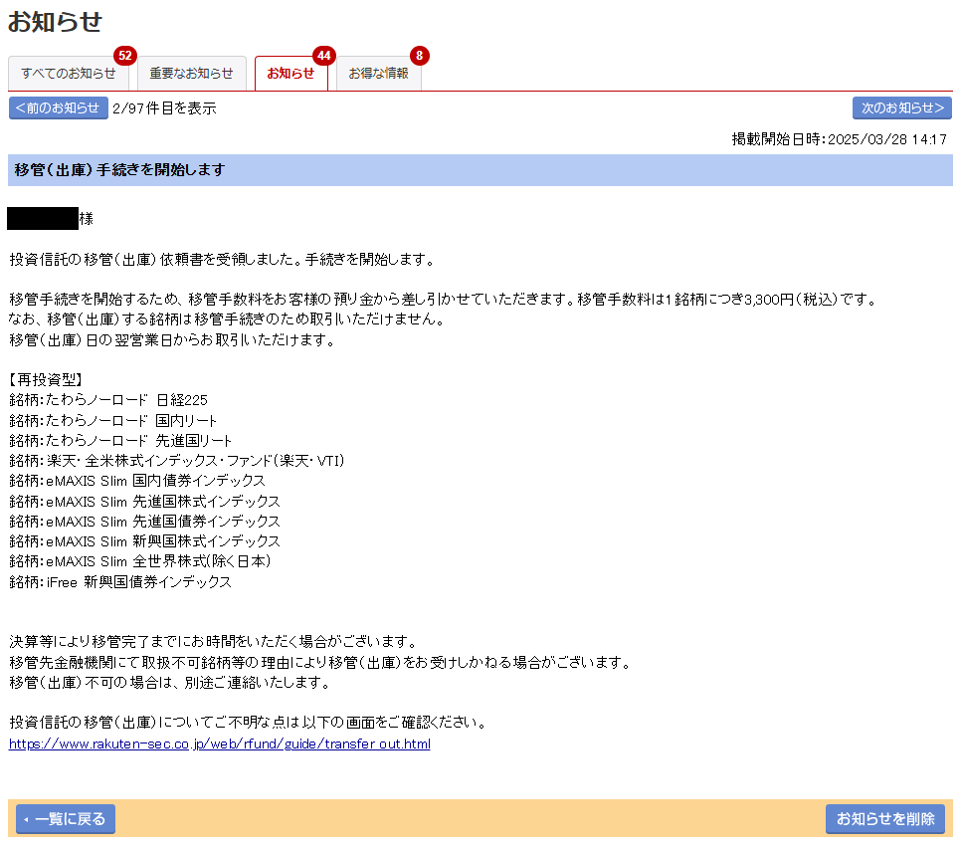Click the line 移管(出庫)日の翌営業日からお取引いただけます
962x850 pixels.
[x=172, y=340]
